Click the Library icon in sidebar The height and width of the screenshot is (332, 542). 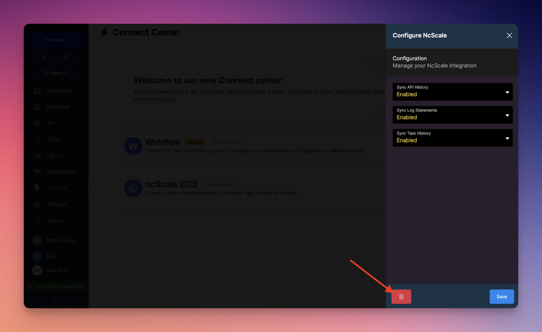[37, 156]
